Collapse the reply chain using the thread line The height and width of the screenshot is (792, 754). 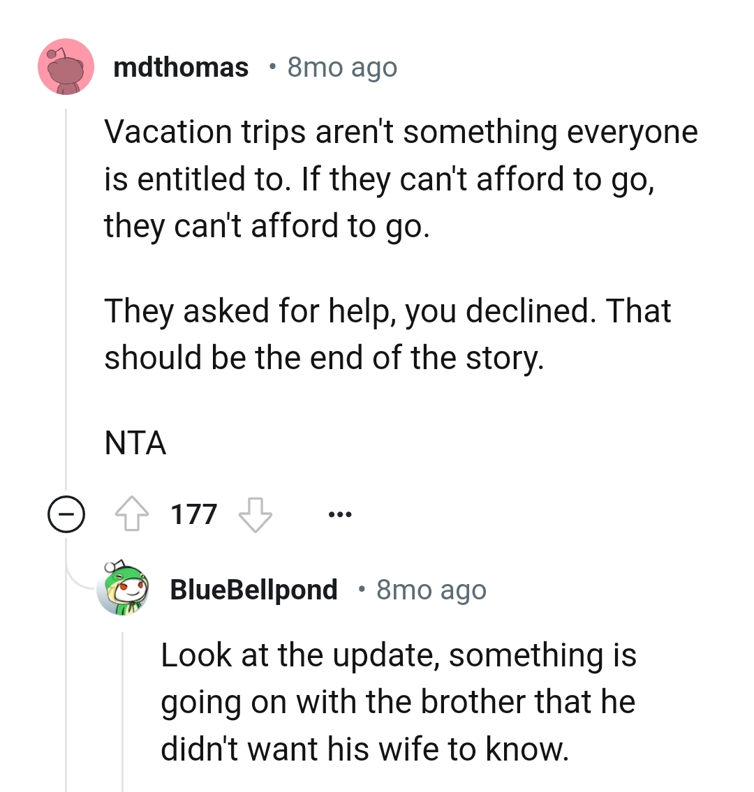point(66,314)
